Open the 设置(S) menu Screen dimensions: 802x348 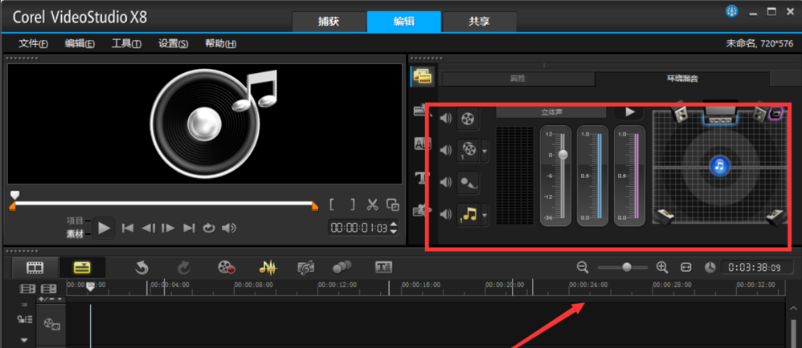point(174,44)
